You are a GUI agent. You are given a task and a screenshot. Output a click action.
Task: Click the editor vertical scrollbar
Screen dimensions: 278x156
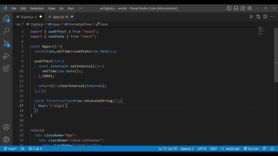coord(276,55)
